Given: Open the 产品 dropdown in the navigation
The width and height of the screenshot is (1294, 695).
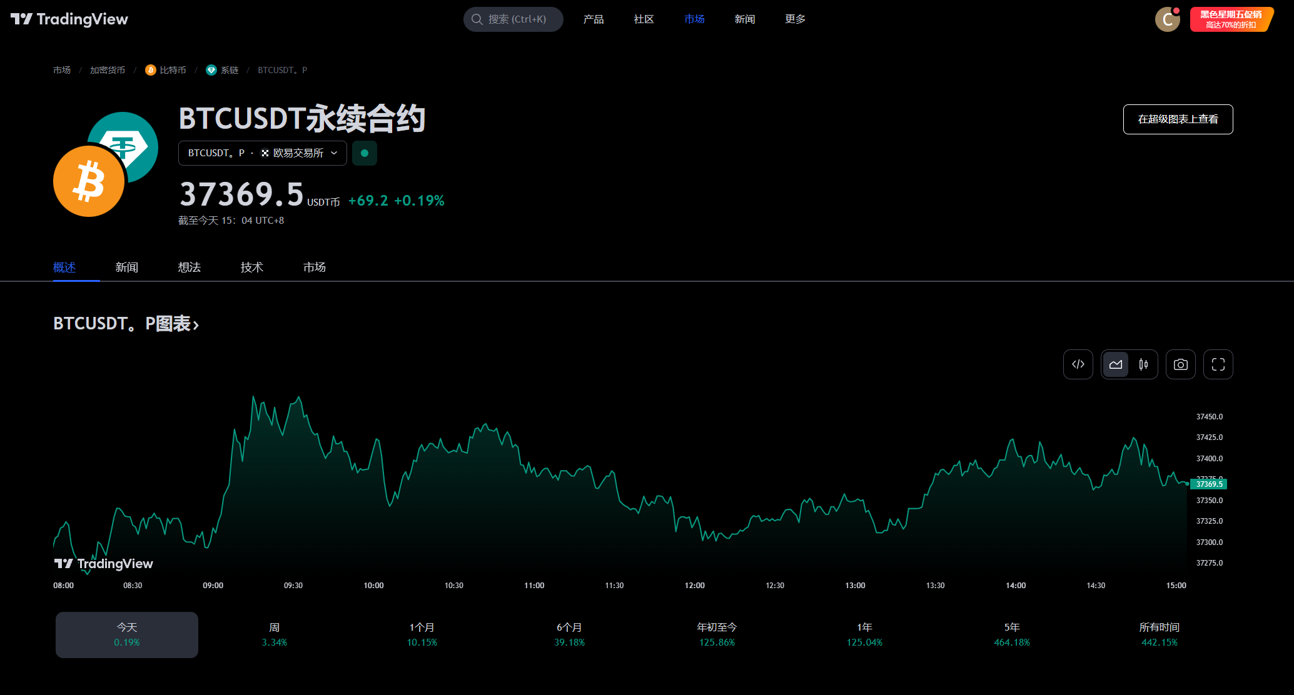Looking at the screenshot, I should pyautogui.click(x=593, y=19).
